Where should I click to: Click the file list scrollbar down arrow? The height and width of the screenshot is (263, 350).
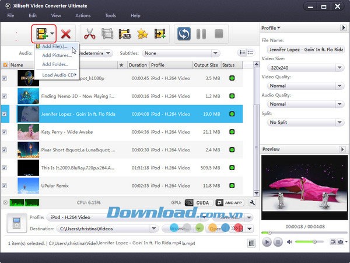(x=256, y=193)
